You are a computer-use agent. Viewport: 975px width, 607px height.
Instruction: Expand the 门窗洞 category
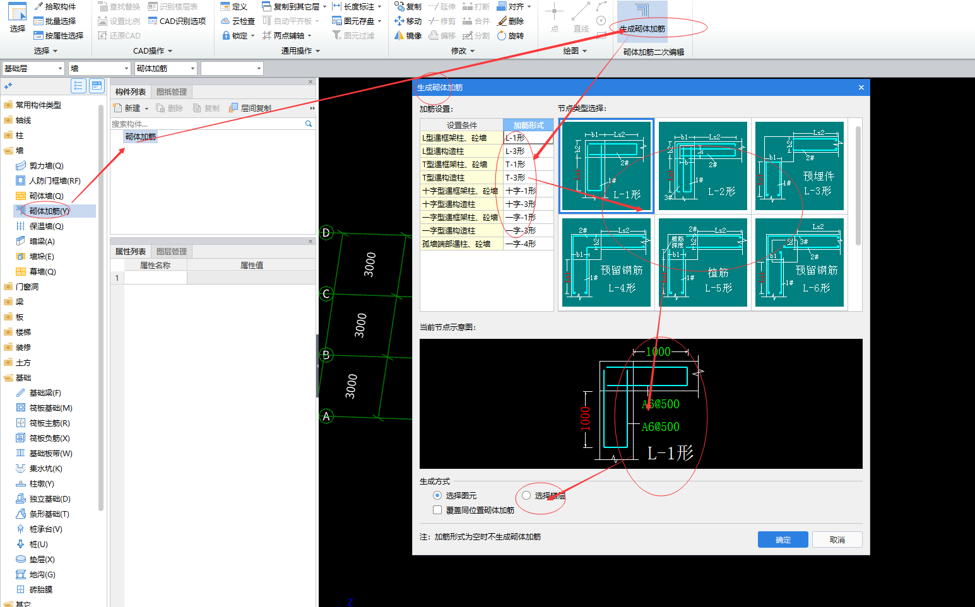[8, 286]
